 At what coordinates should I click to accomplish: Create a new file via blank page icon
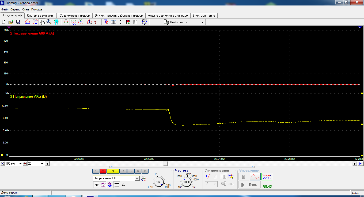pyautogui.click(x=4, y=22)
